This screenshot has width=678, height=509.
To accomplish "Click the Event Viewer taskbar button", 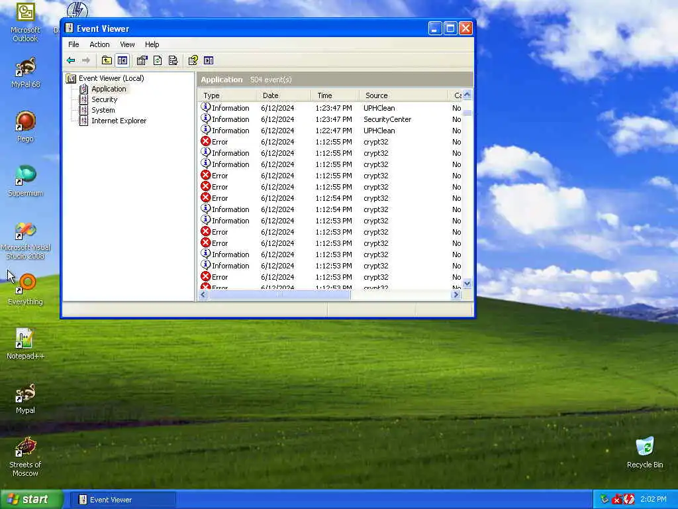I will click(x=122, y=500).
